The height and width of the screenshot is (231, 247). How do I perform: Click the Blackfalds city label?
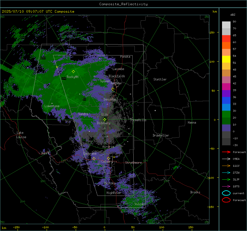(x=117, y=76)
